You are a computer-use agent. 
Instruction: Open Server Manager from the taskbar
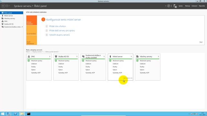(x=9, y=114)
